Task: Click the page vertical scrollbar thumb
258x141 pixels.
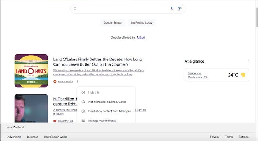Action: pos(257,17)
